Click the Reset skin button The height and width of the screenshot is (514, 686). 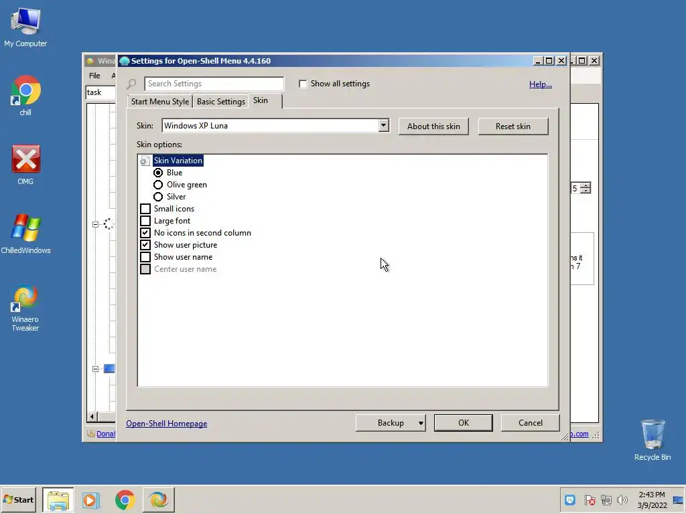[512, 126]
